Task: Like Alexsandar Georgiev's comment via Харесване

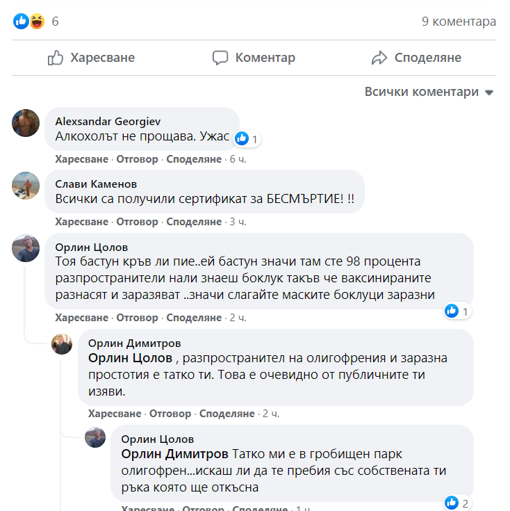Action: click(x=82, y=159)
